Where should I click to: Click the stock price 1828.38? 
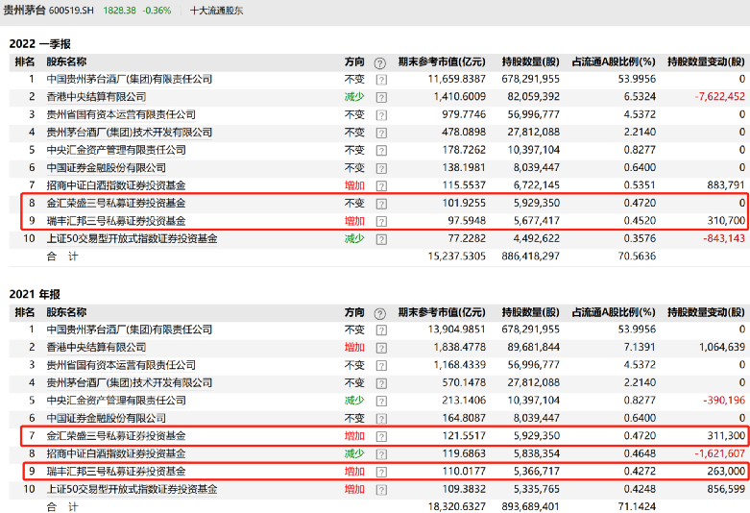[x=119, y=11]
